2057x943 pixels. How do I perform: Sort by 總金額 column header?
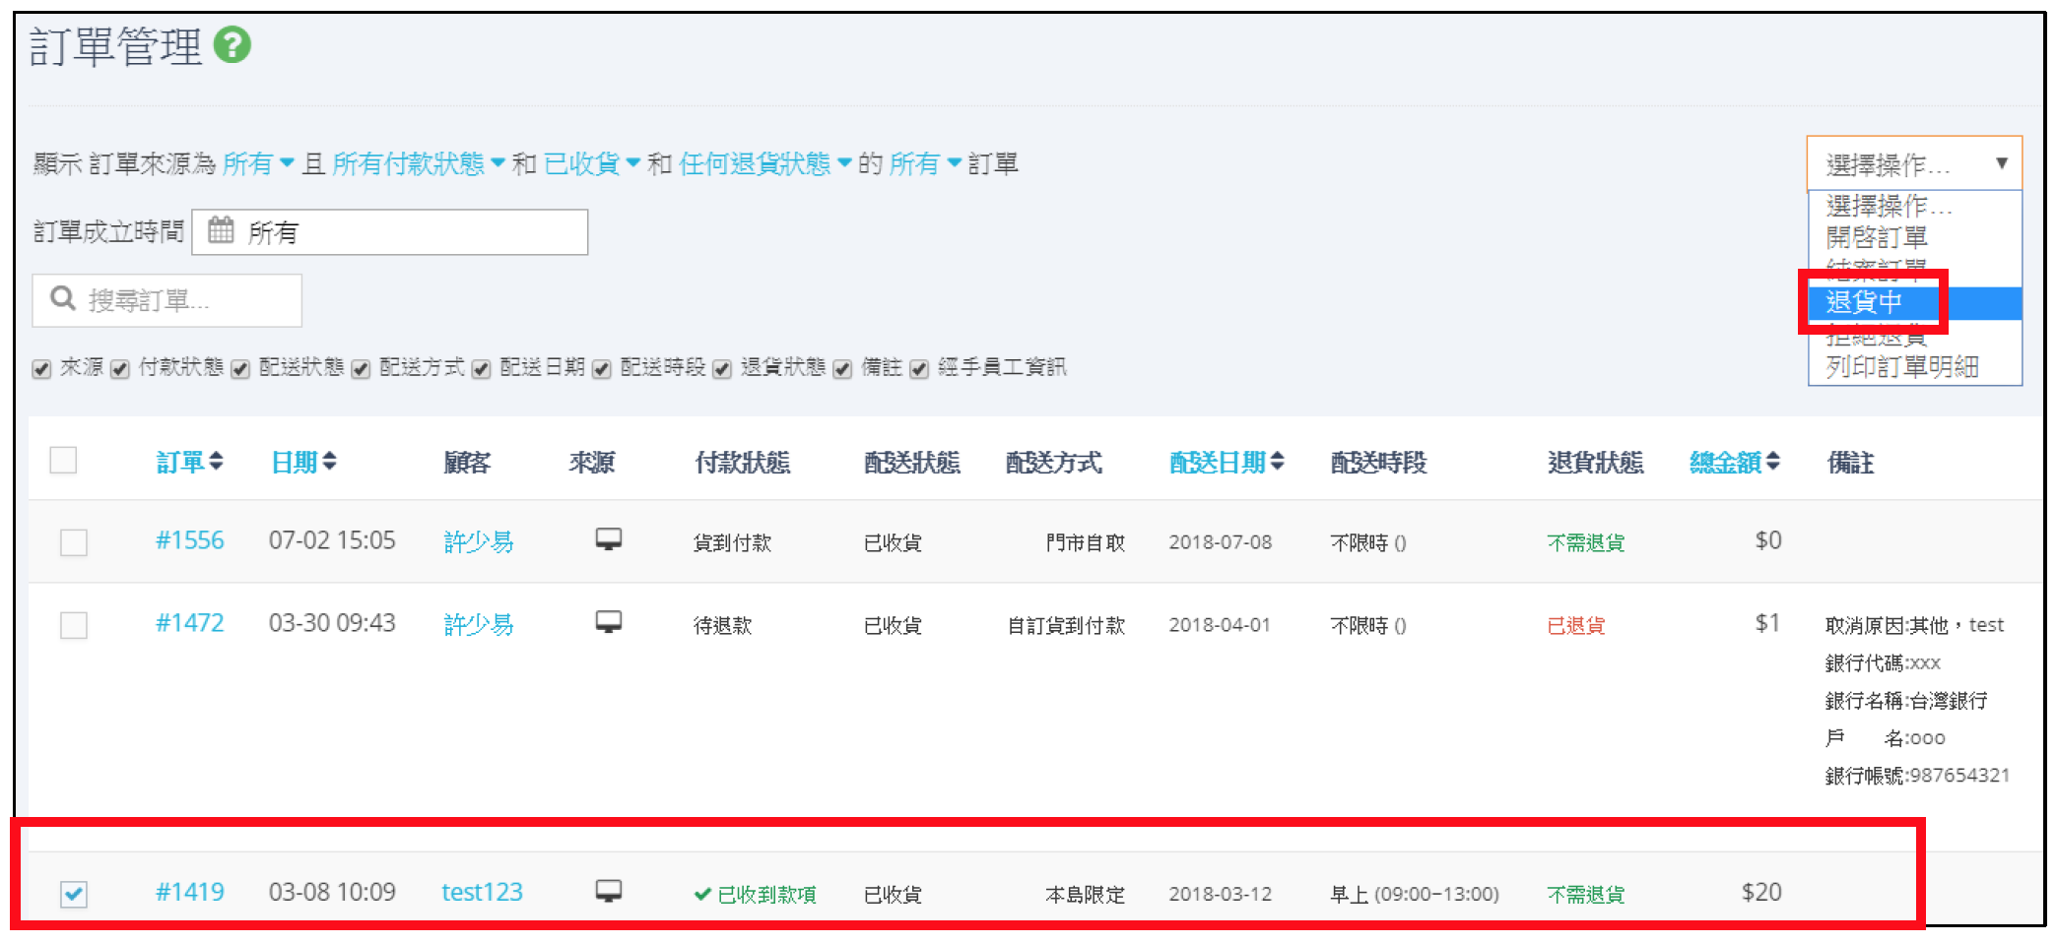(1725, 462)
